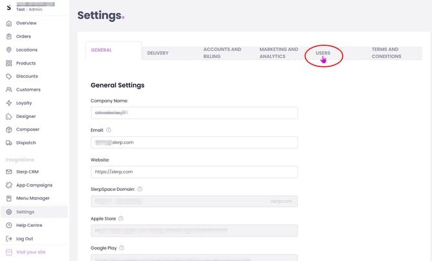Image resolution: width=432 pixels, height=261 pixels.
Task: Click the Loyalty lightning bolt icon
Action: (9, 103)
